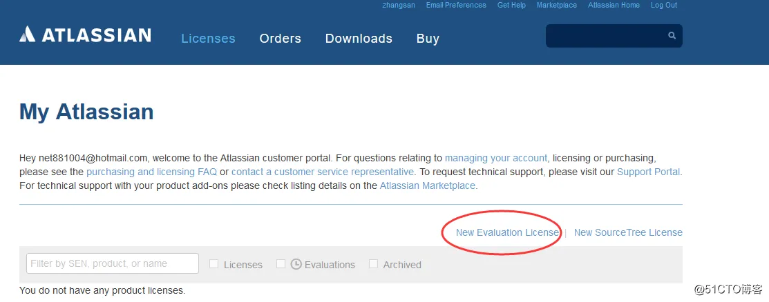
Task: Click the search magnifier icon
Action: click(x=672, y=35)
